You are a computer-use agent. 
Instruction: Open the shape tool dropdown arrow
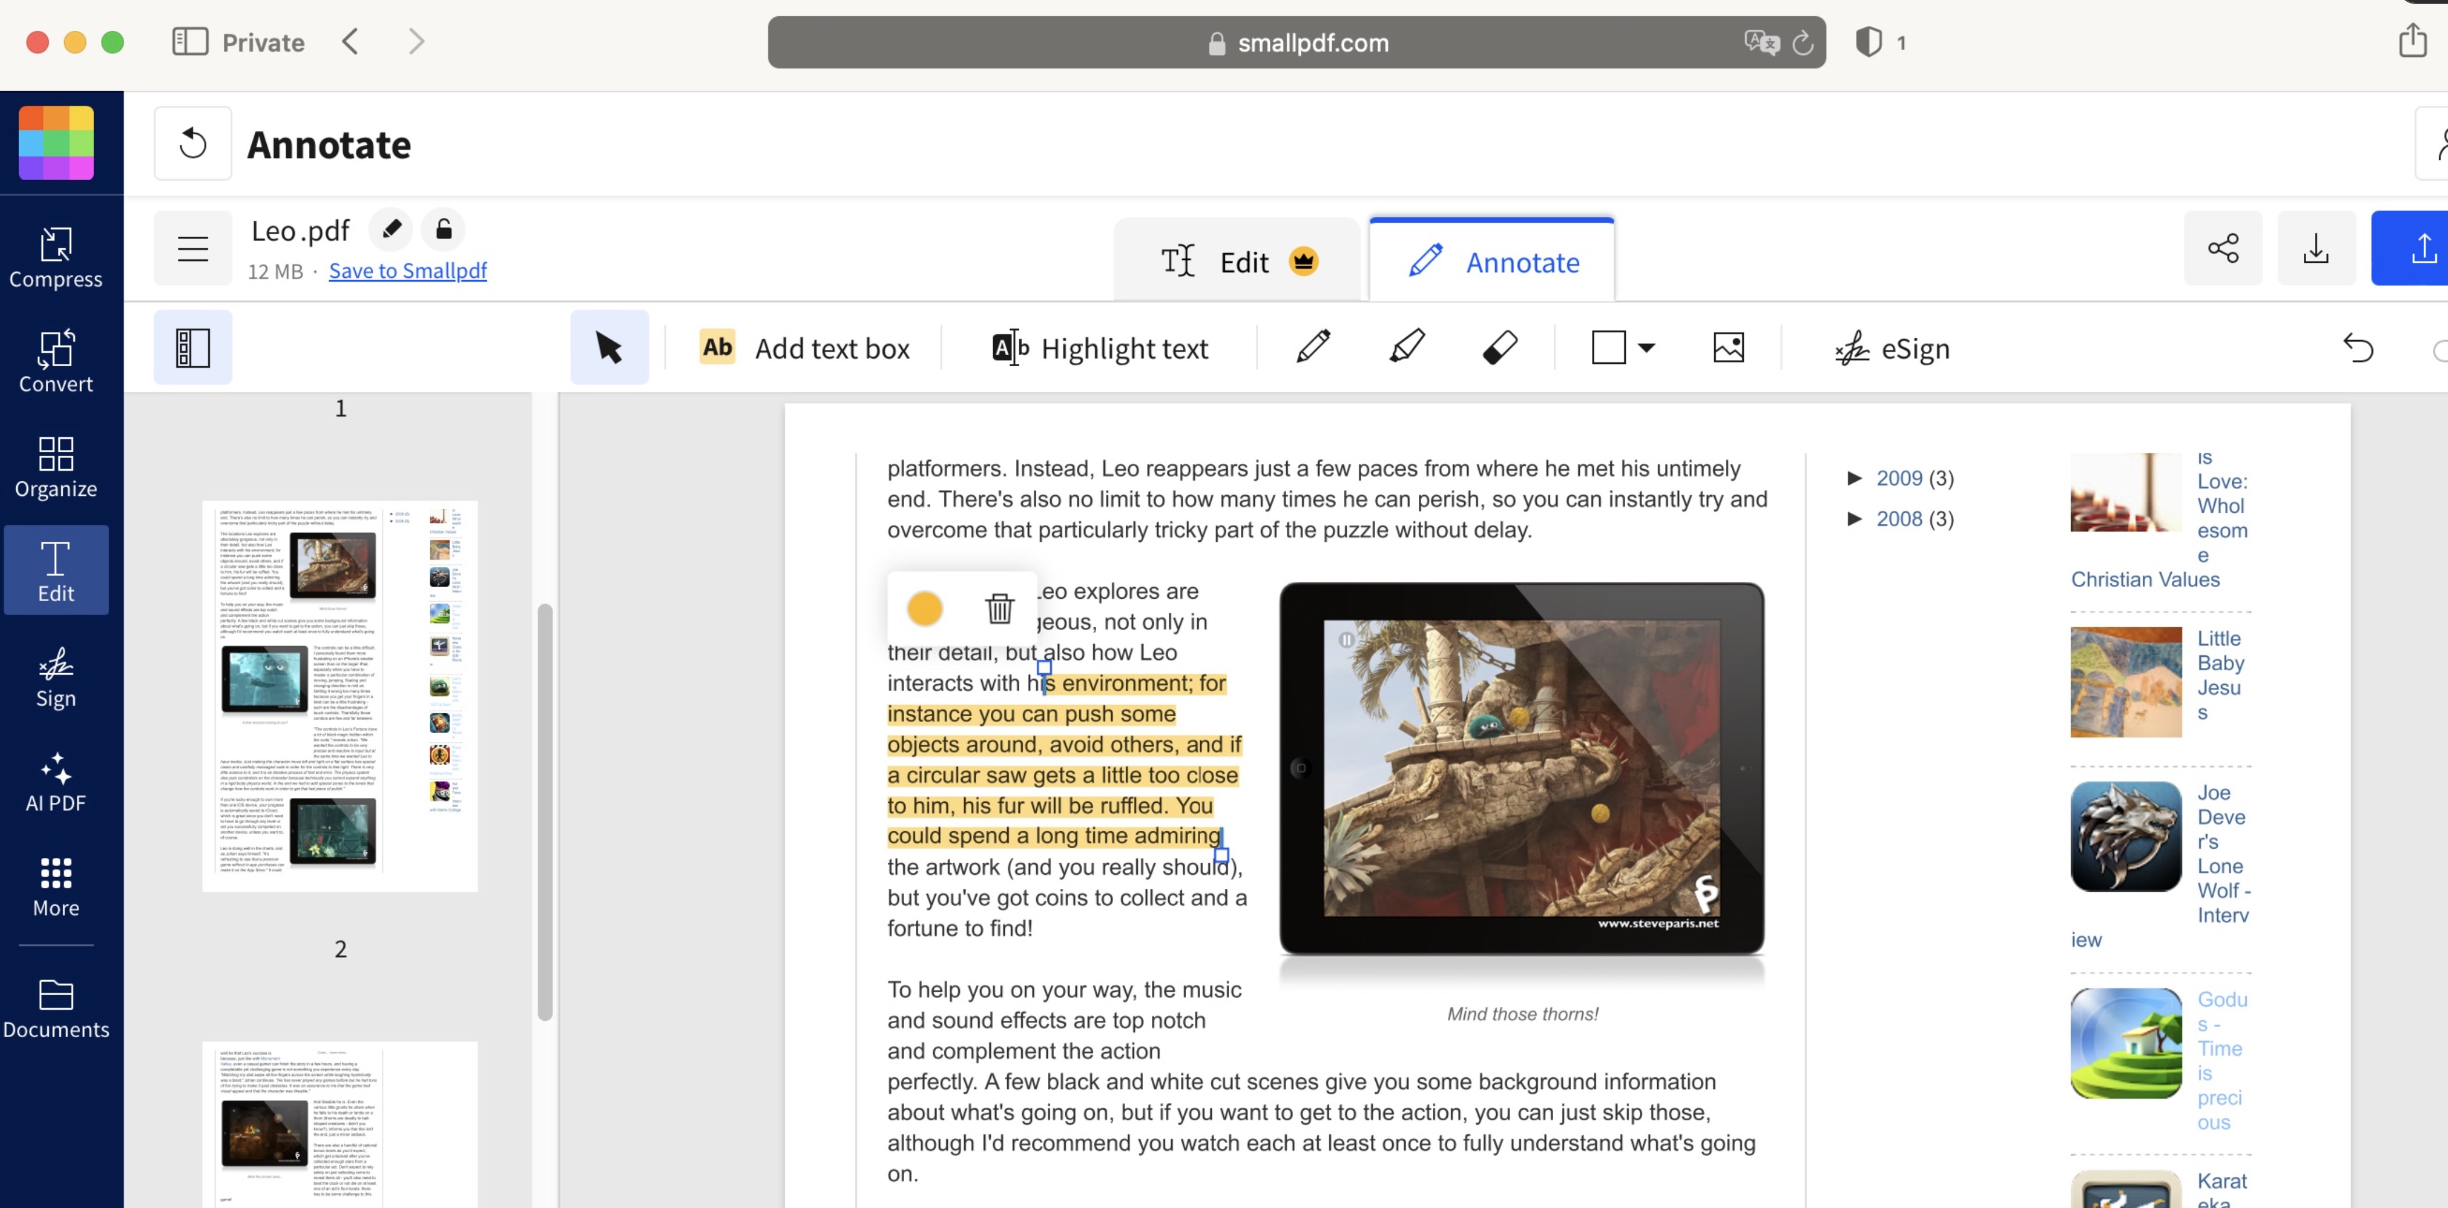click(x=1647, y=348)
